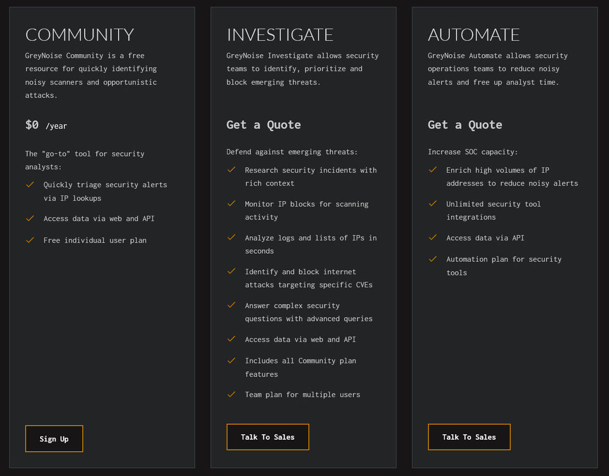Click 'Answer complex security questions' feature text

tap(309, 312)
